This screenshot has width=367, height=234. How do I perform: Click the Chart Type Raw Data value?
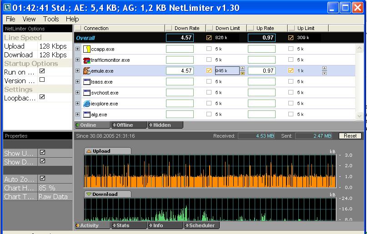coord(55,197)
